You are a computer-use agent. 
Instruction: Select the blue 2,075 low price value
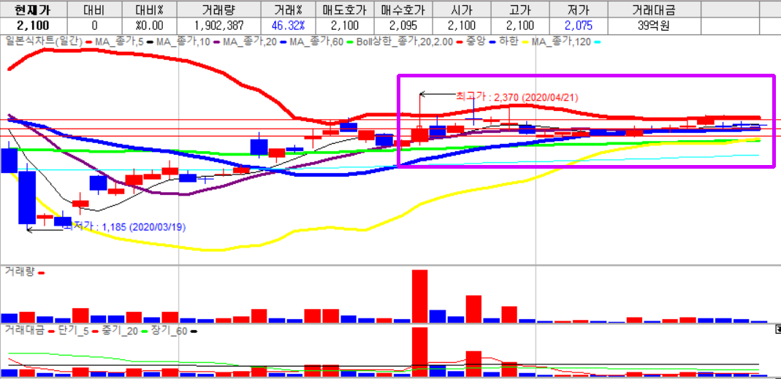[579, 26]
